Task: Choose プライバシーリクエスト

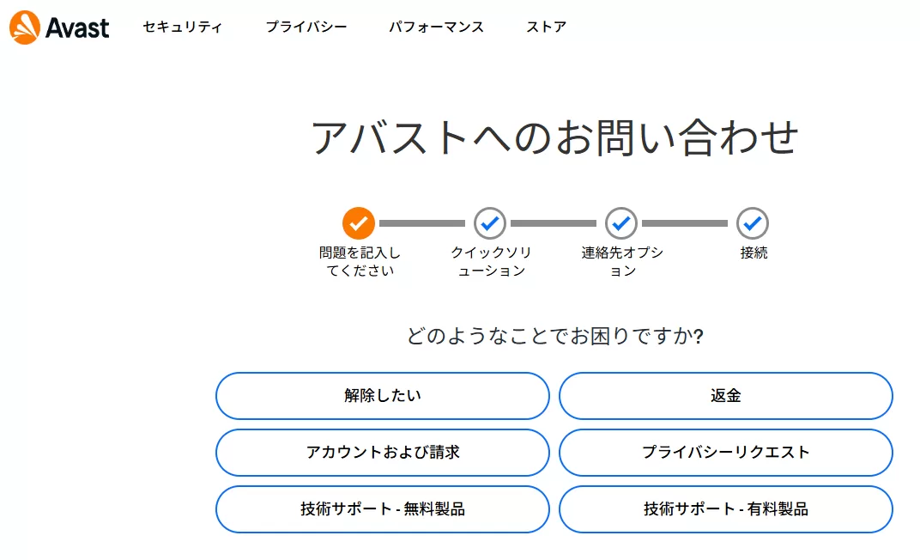Action: (726, 453)
